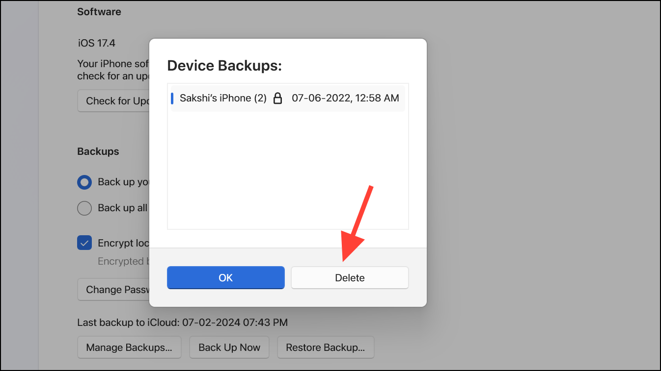The width and height of the screenshot is (661, 371).
Task: Select the first 'Back up your' radio button
Action: pyautogui.click(x=84, y=182)
